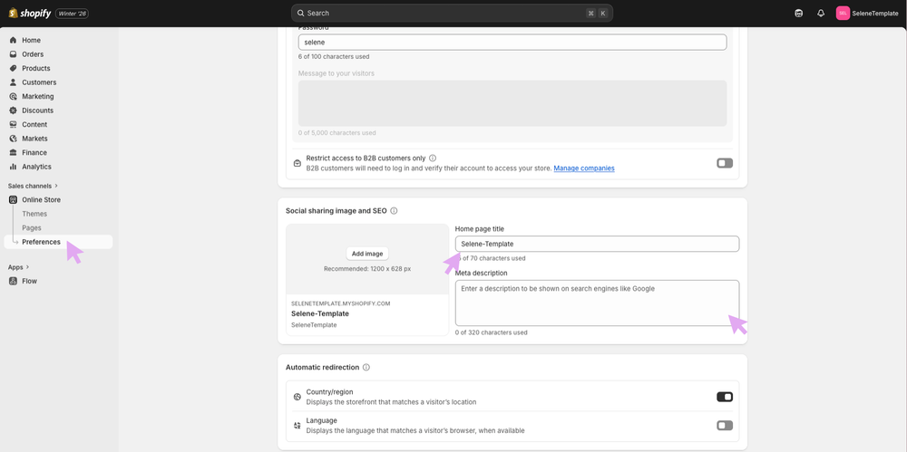Click info icon beside Social sharing image and SEO
Viewport: 907px width, 452px height.
394,211
